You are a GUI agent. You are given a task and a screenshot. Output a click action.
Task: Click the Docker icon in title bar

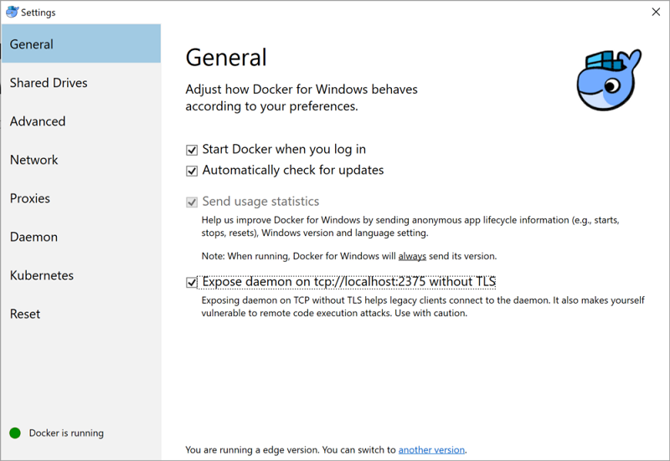pos(12,13)
